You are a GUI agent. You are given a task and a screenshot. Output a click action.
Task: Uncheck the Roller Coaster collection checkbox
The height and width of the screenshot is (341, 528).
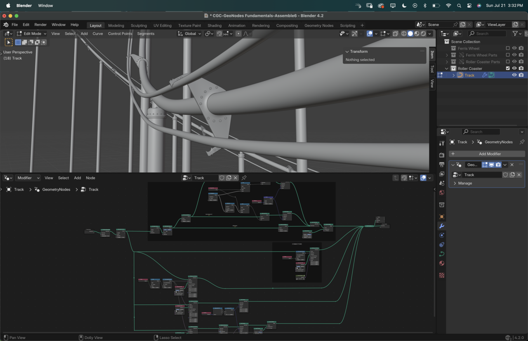(508, 68)
